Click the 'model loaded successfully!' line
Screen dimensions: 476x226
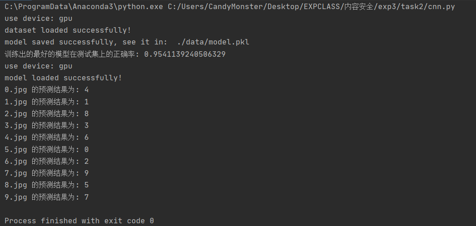tap(63, 78)
